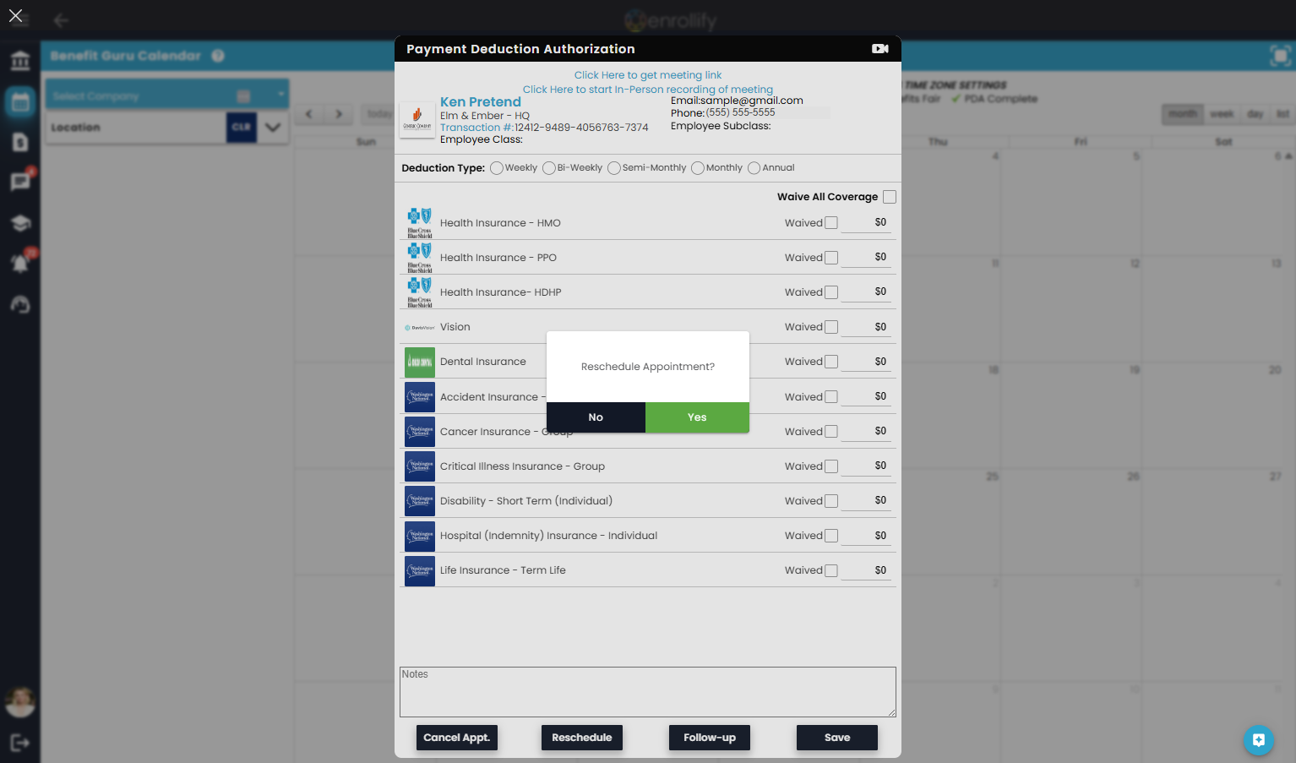Go back using the top-left arrow icon
1296x763 pixels.
[61, 20]
